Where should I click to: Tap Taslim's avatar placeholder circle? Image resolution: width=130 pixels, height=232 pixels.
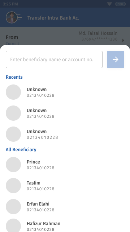click(x=13, y=186)
